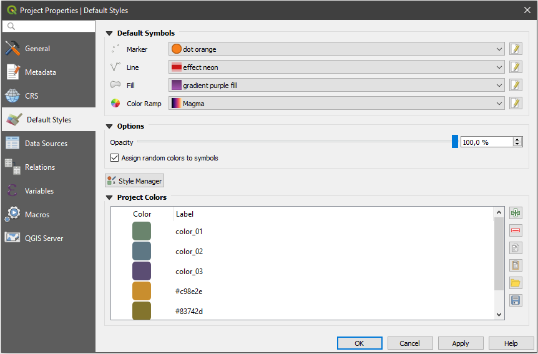Click the remove color red minus icon
Viewport: 538px width, 354px height.
click(x=516, y=230)
